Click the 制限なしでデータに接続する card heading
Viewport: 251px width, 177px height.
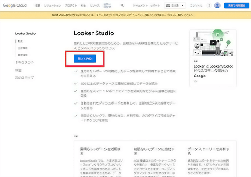pos(154,151)
